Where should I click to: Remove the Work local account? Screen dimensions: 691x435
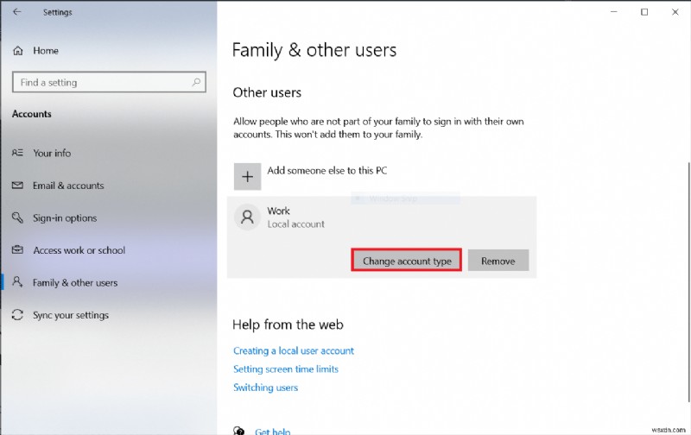coord(498,261)
